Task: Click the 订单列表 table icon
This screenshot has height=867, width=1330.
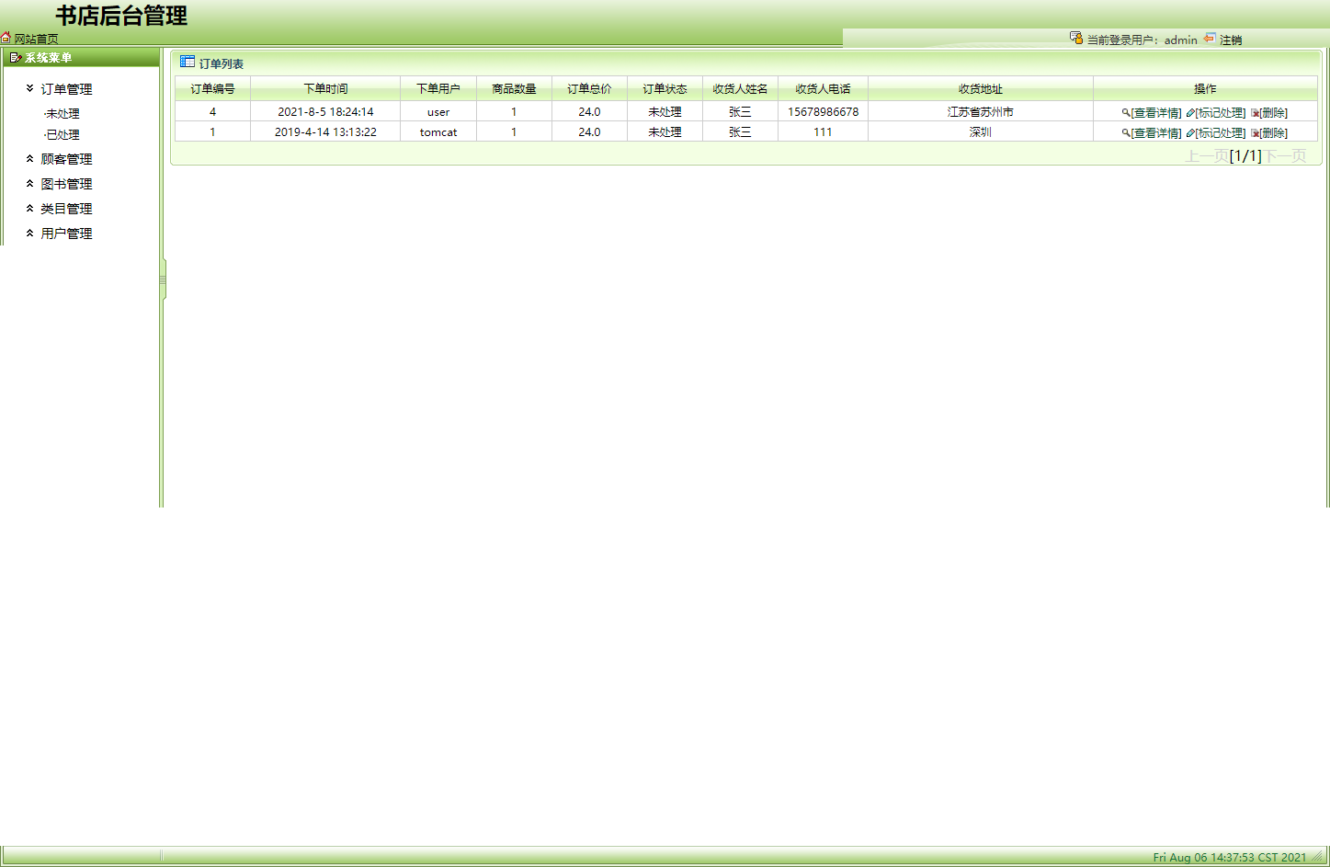Action: click(188, 62)
